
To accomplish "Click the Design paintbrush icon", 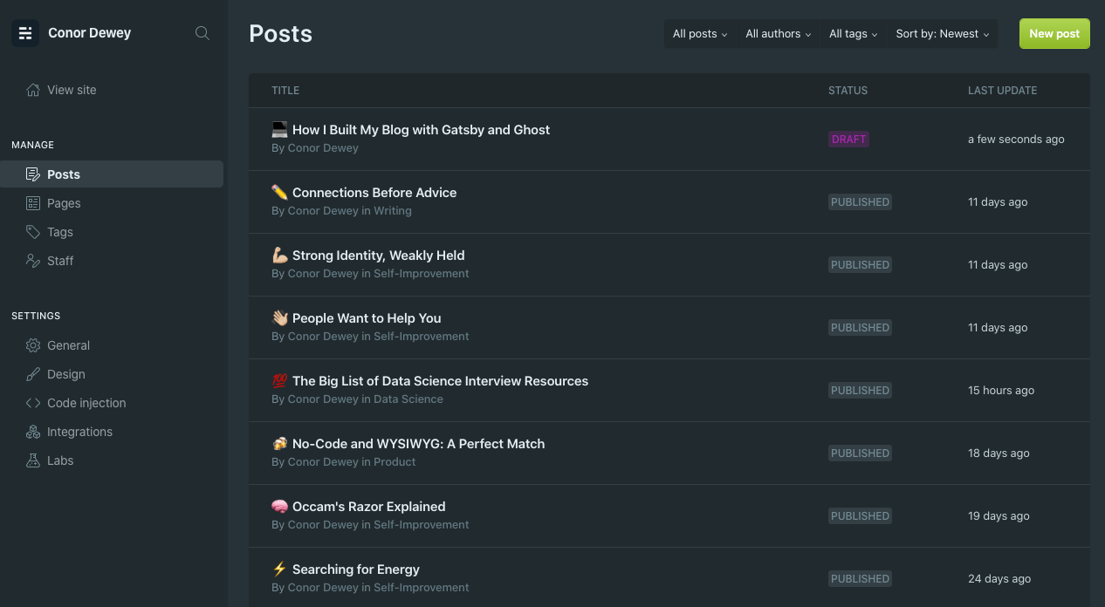I will pyautogui.click(x=33, y=374).
